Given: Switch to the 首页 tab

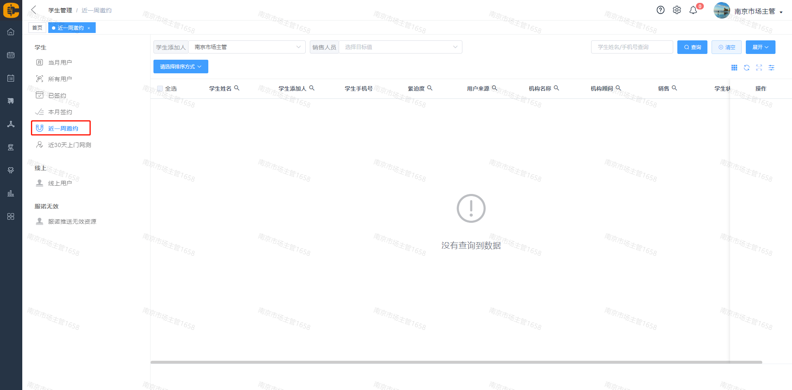Looking at the screenshot, I should 37,28.
